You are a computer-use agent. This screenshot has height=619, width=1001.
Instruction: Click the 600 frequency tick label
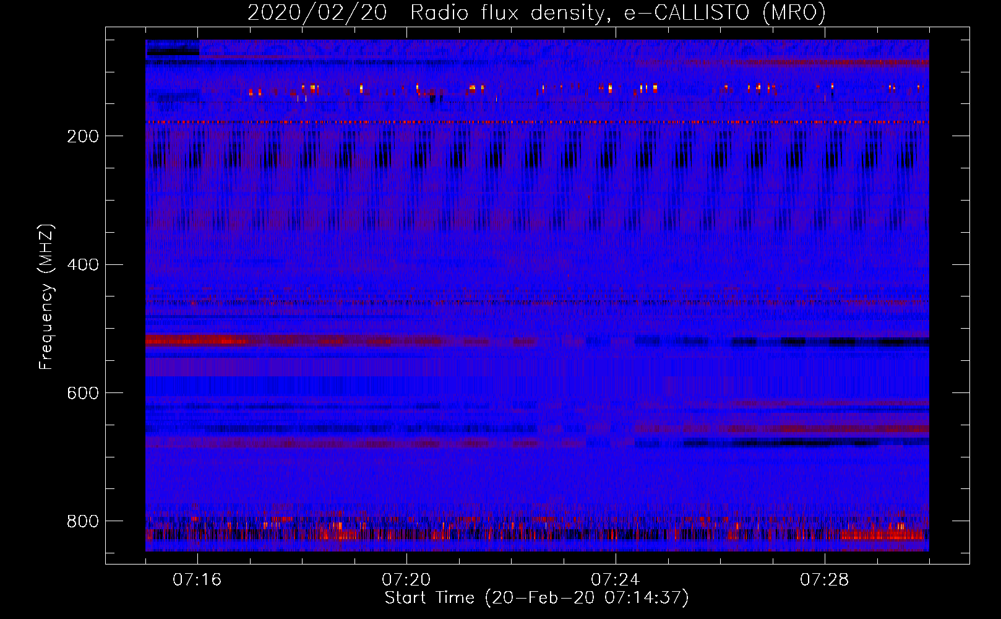(82, 394)
